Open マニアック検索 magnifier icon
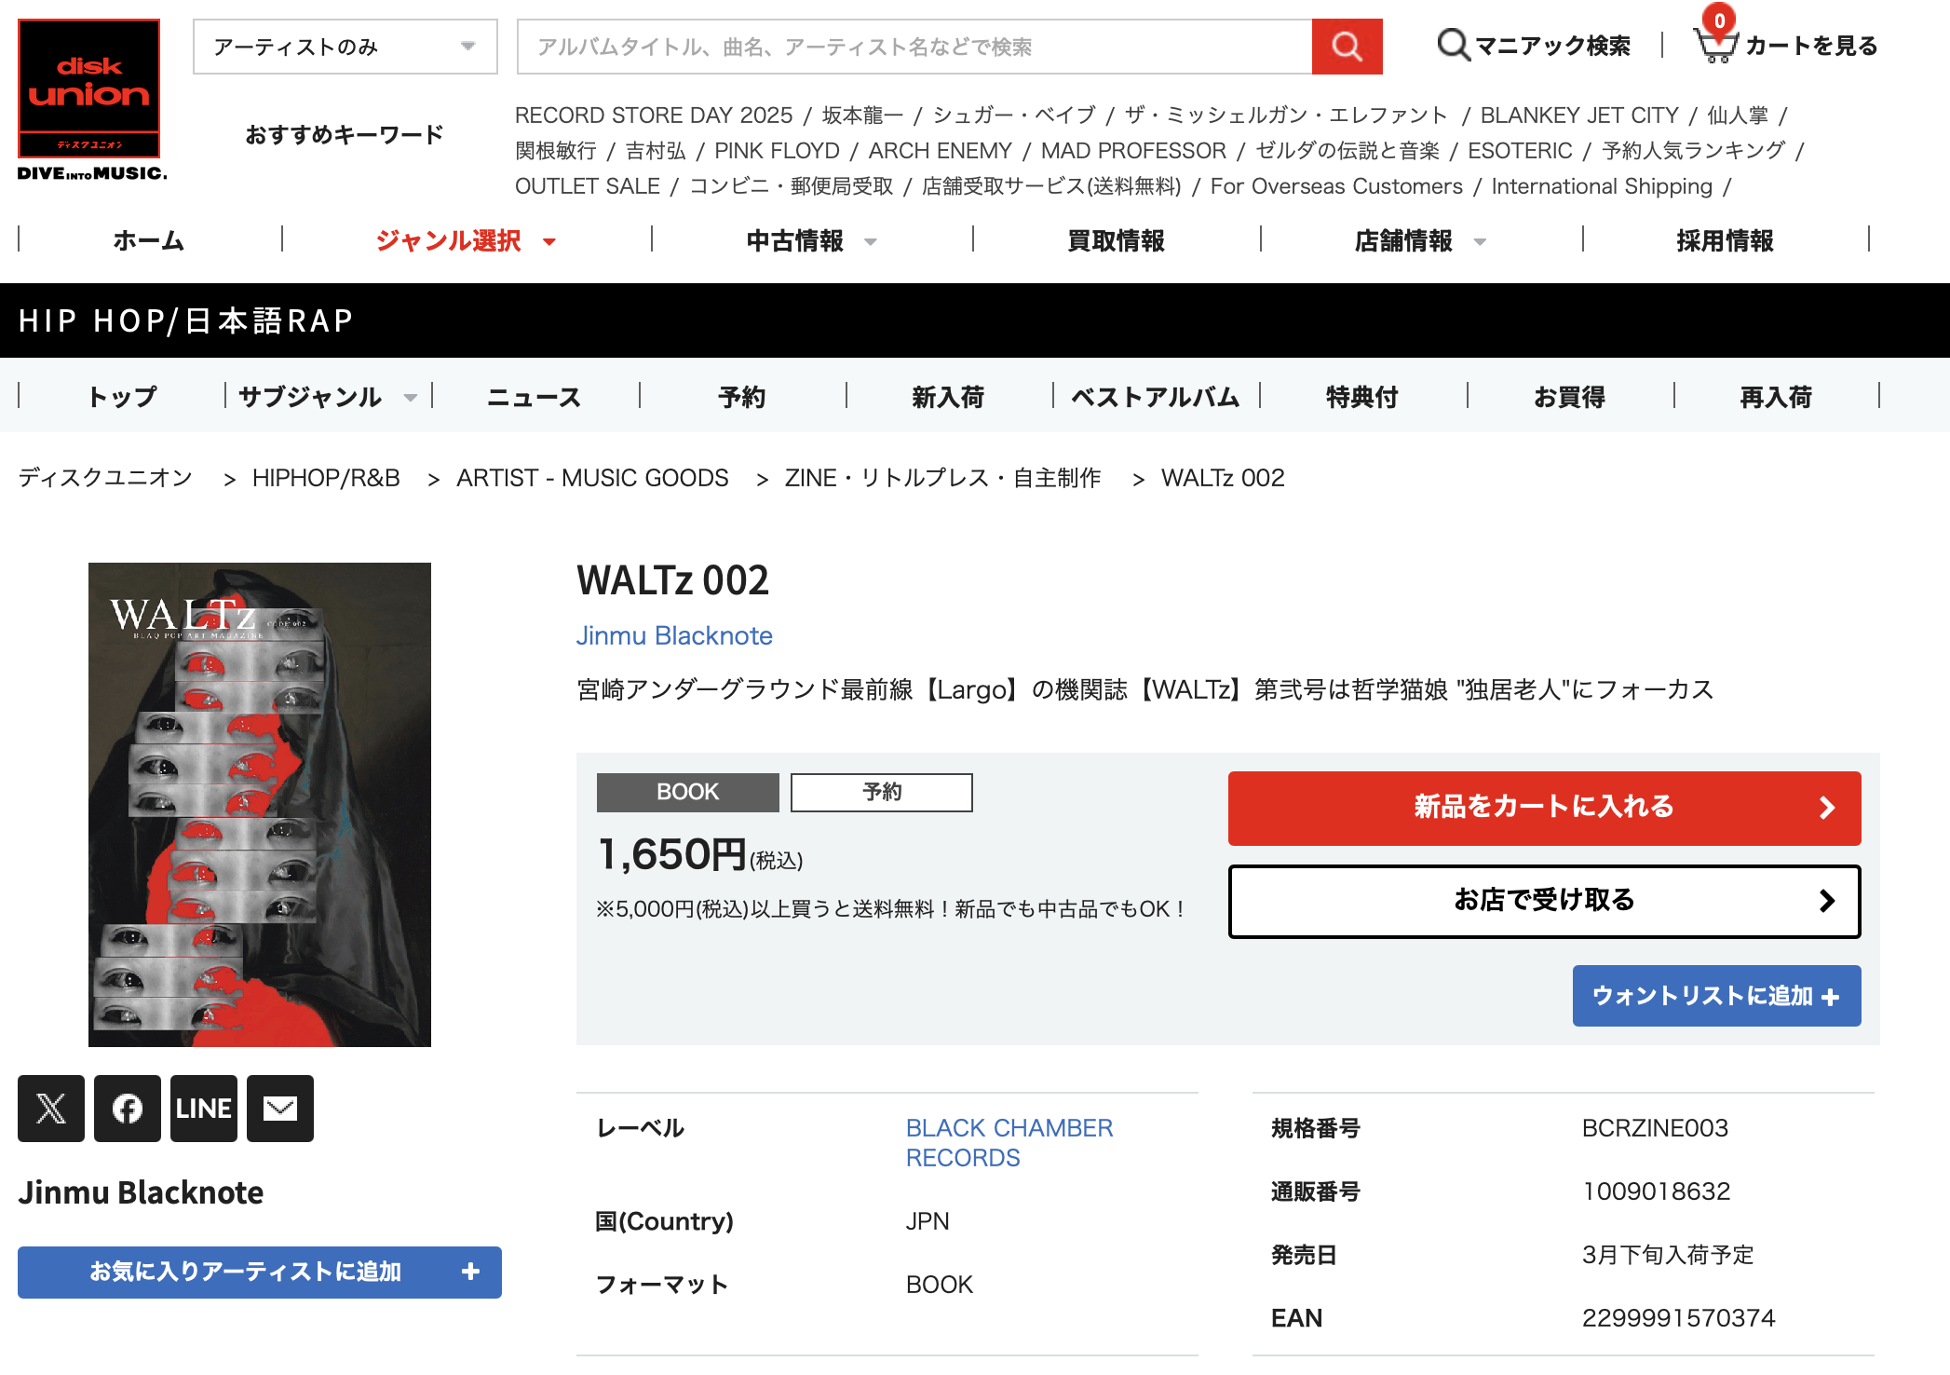The height and width of the screenshot is (1375, 1950). tap(1453, 45)
